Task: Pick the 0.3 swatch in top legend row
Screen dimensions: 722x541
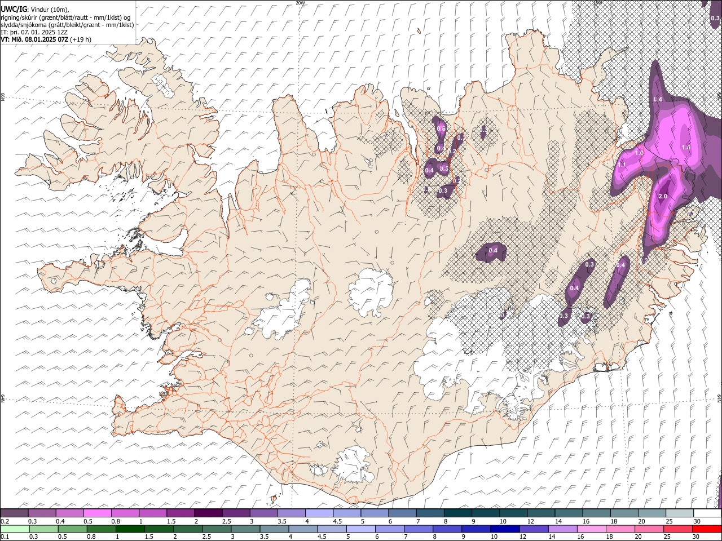Action: point(42,513)
